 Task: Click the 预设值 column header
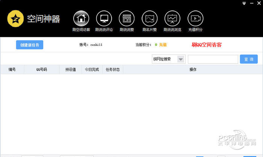(71, 69)
